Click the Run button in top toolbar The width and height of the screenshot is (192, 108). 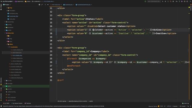click(x=163, y=1)
